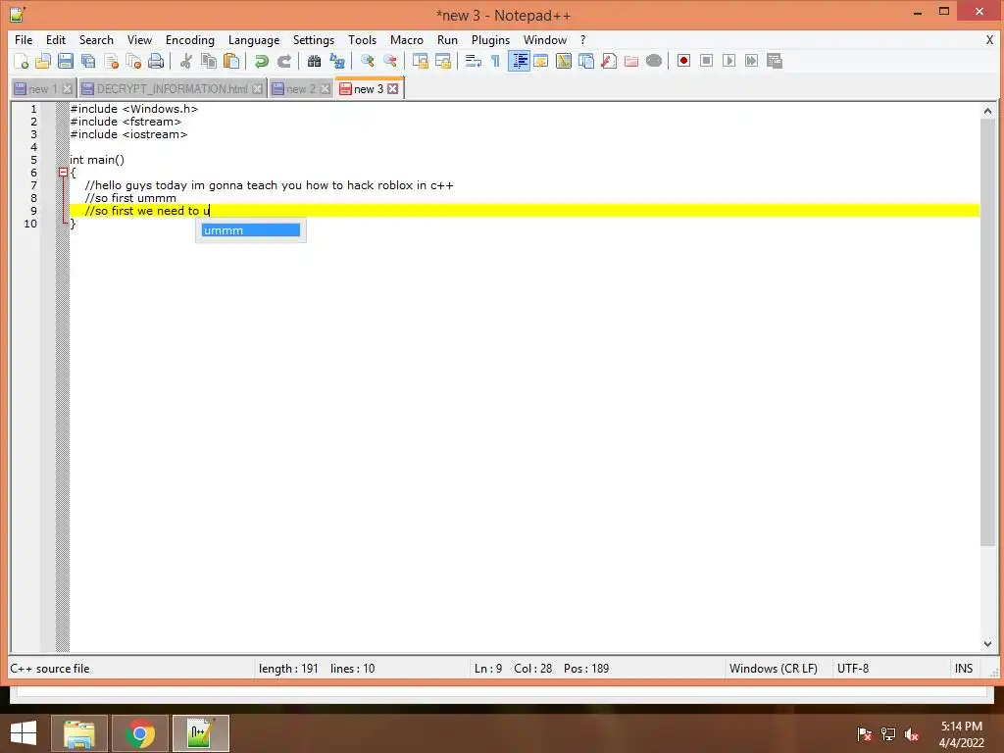This screenshot has width=1004, height=753.
Task: Toggle word wrap toolbar icon
Action: 474,62
